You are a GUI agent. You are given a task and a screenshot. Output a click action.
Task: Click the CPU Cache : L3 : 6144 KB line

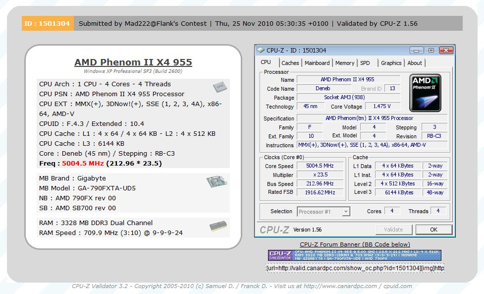coord(82,144)
